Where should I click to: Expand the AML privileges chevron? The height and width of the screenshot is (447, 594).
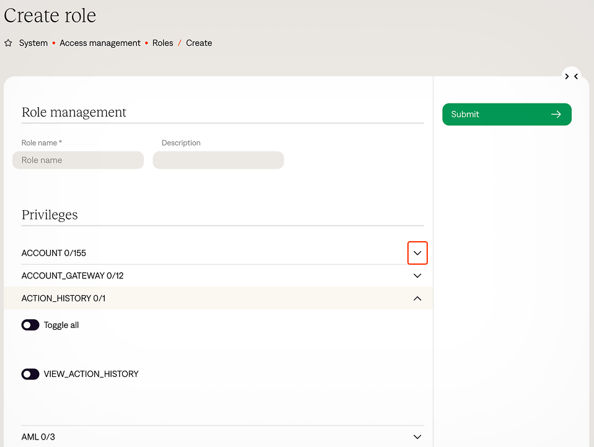(417, 437)
